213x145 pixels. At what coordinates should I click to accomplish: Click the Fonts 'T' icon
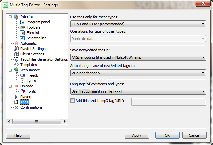pos(23,91)
